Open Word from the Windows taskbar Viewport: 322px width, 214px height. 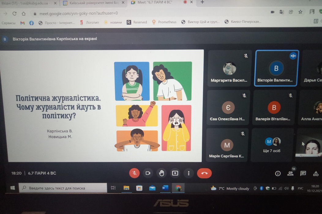[165, 188]
